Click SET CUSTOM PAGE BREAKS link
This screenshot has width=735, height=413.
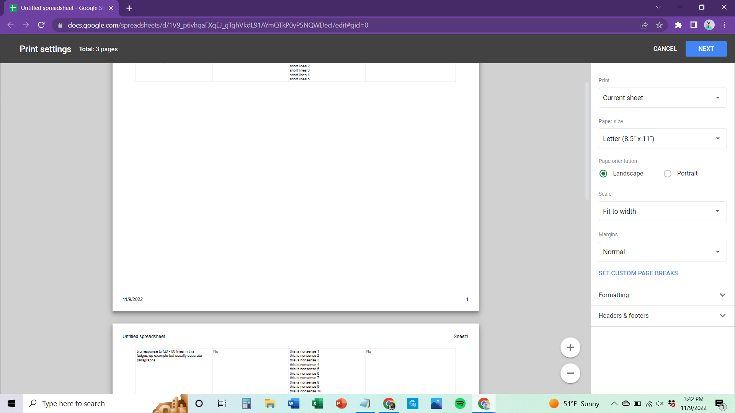click(x=639, y=273)
